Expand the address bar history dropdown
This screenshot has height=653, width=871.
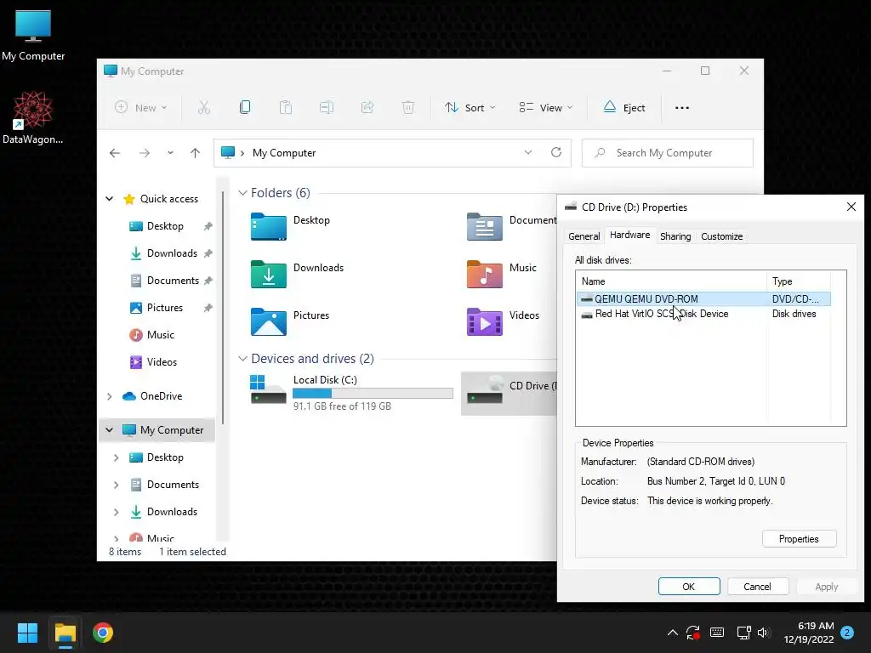[528, 152]
